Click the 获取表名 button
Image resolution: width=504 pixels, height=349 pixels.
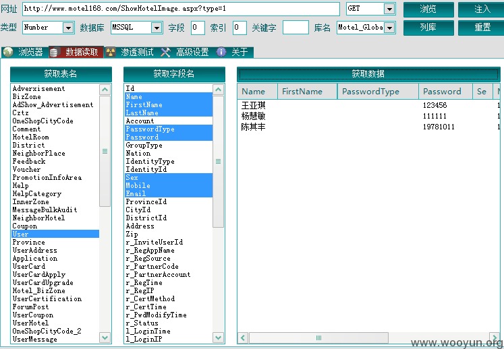pyautogui.click(x=61, y=74)
